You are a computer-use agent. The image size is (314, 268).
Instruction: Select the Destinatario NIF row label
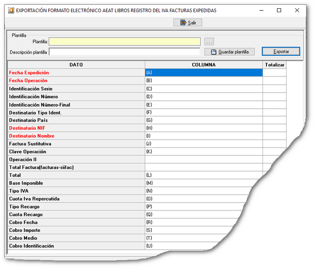point(76,128)
